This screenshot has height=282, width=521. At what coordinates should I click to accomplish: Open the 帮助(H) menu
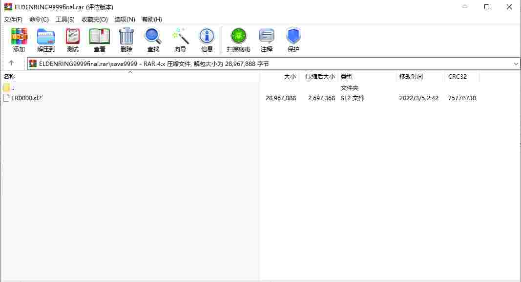point(152,19)
